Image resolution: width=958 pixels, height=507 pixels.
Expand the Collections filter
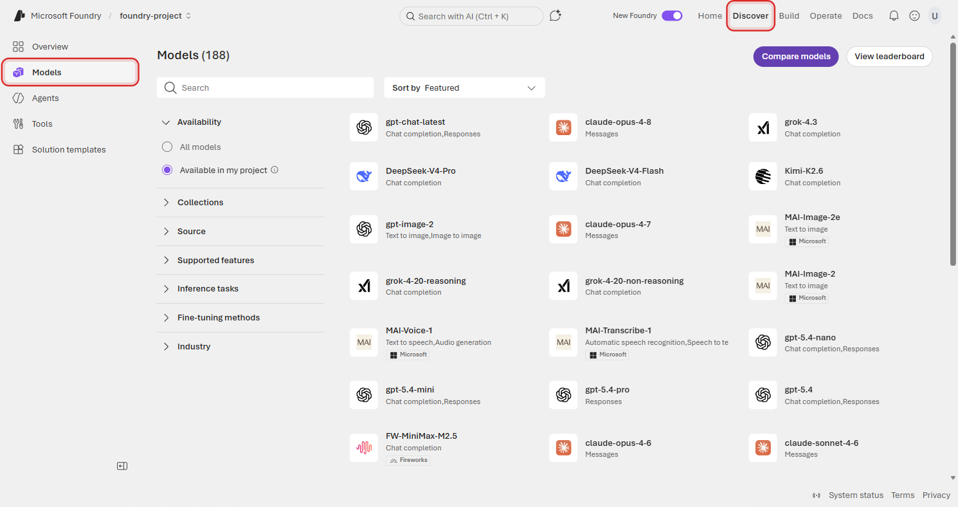click(x=240, y=202)
